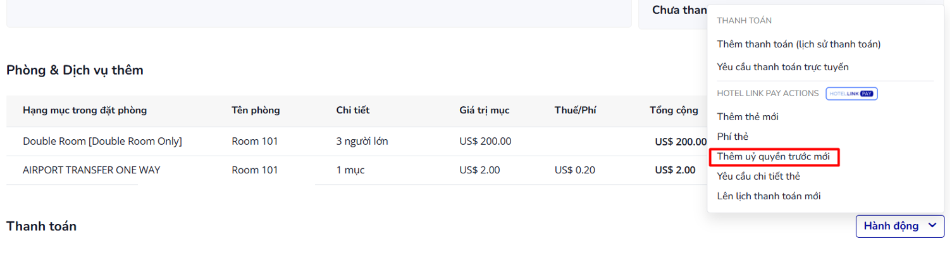Click the Tổng cộng column header
Image resolution: width=952 pixels, height=260 pixels.
point(674,111)
